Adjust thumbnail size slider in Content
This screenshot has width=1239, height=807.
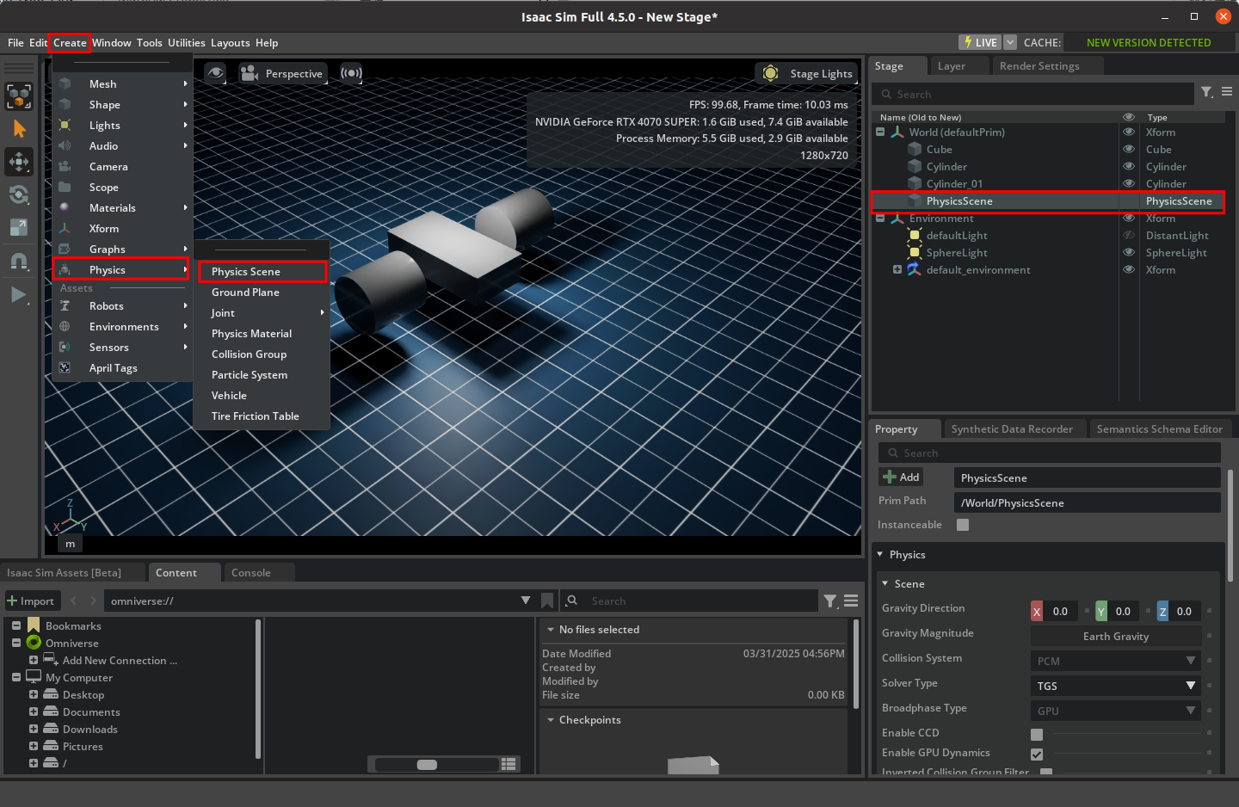(427, 764)
